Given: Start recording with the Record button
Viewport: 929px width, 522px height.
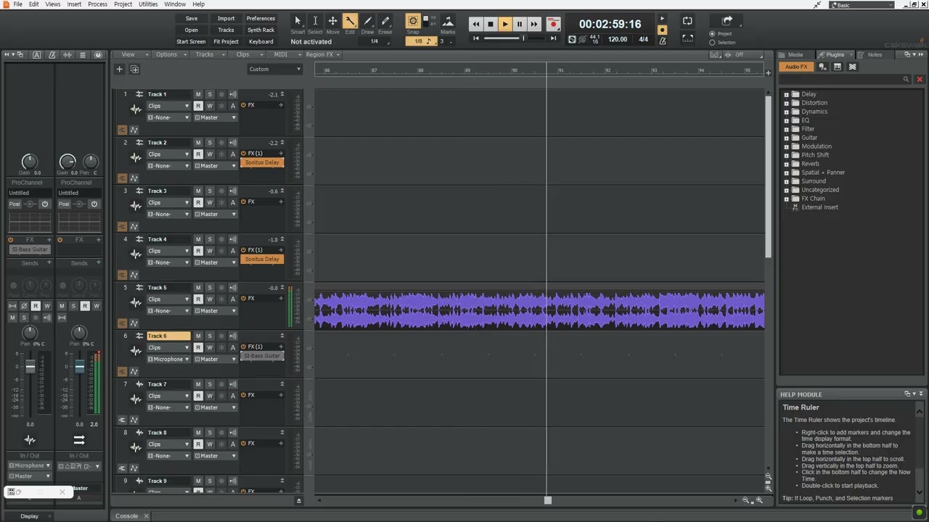Looking at the screenshot, I should (553, 24).
